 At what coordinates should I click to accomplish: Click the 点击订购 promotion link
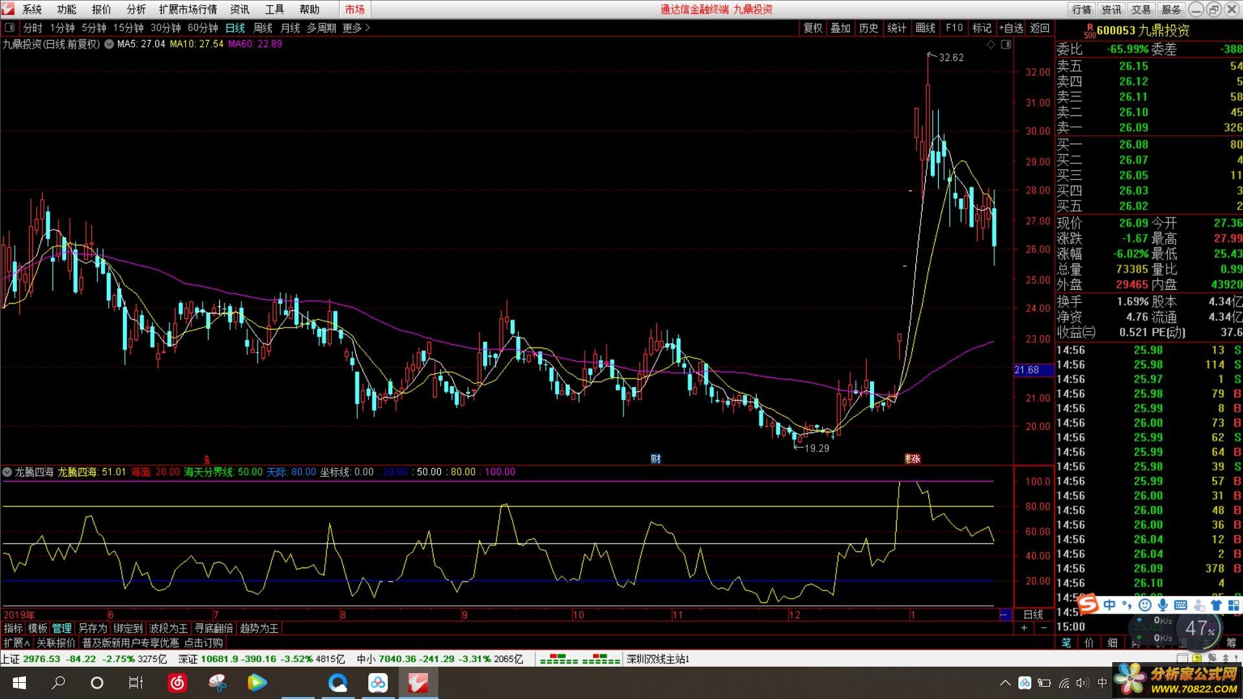203,643
